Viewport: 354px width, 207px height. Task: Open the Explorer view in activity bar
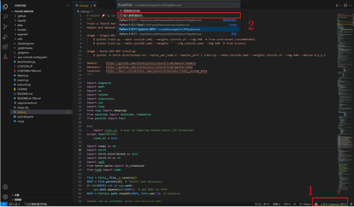click(x=5, y=7)
